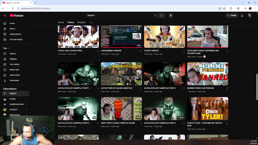
Task: Play the I AM BANNED FOREVER thumbnail
Action: point(121,37)
